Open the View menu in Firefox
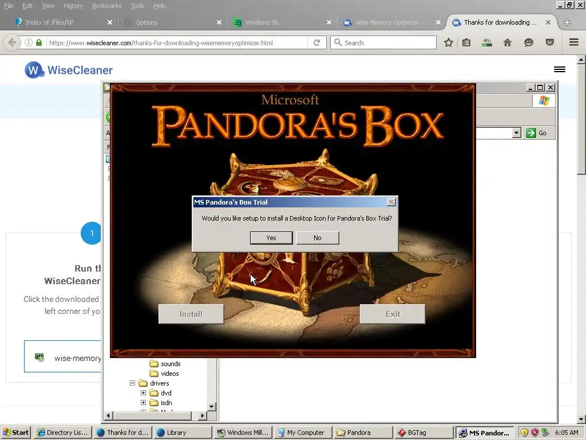Viewport: 586px width, 440px height. tap(48, 6)
